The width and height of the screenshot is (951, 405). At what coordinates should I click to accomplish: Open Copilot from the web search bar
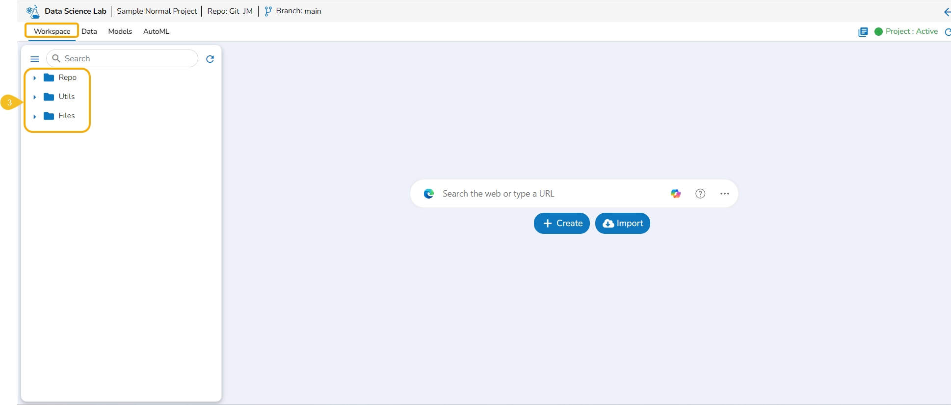[676, 194]
